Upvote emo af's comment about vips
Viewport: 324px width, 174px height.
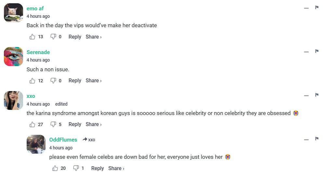click(x=32, y=37)
